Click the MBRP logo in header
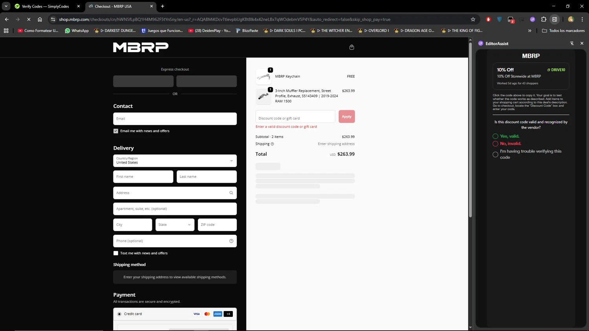 click(141, 47)
